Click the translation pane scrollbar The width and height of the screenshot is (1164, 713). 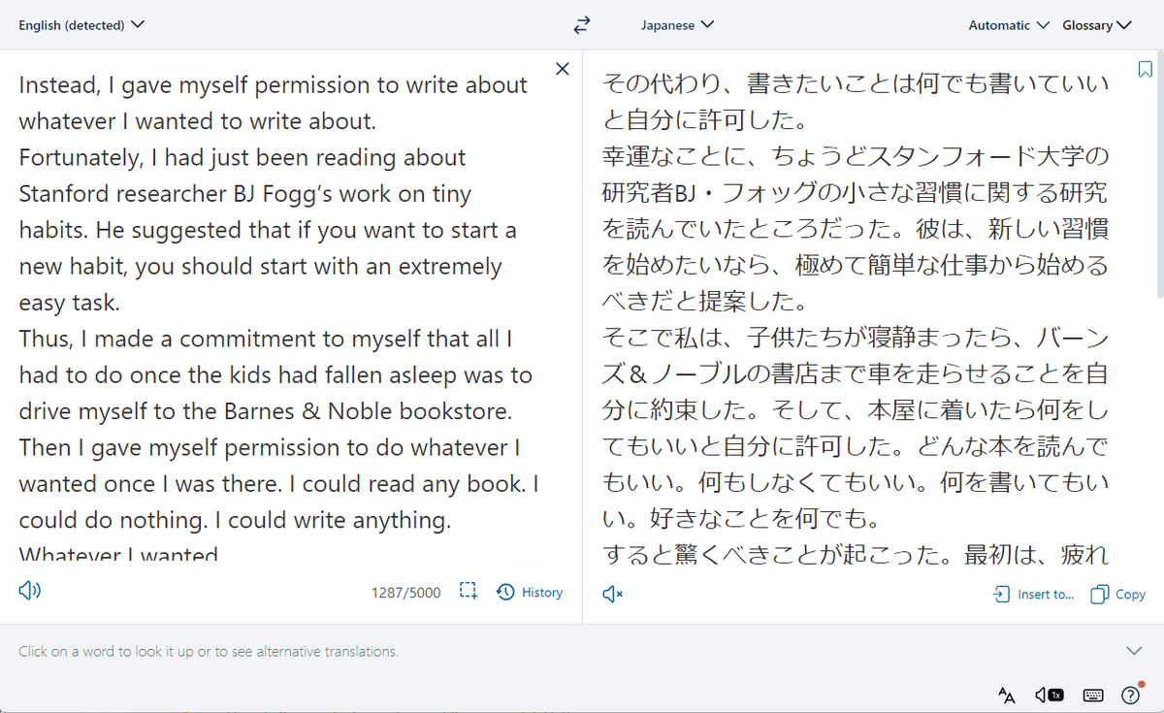(x=1160, y=177)
